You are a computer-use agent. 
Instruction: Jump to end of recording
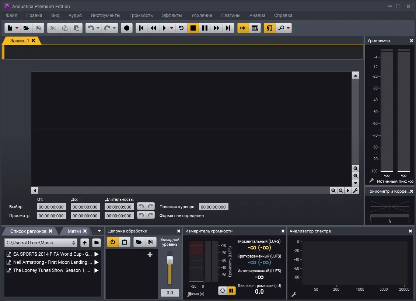(228, 28)
